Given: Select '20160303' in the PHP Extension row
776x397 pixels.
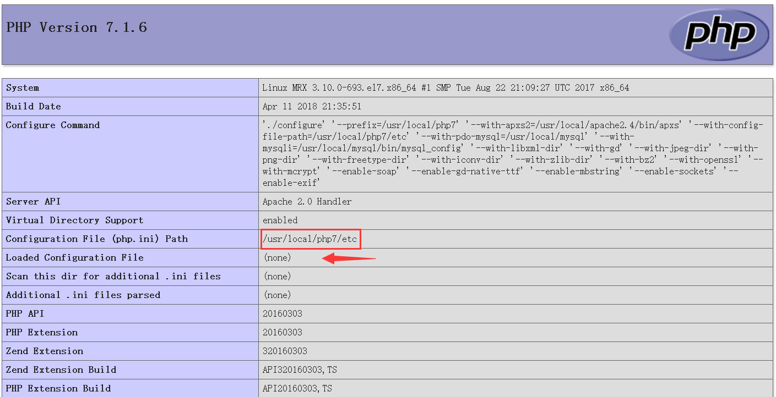Looking at the screenshot, I should coord(283,333).
